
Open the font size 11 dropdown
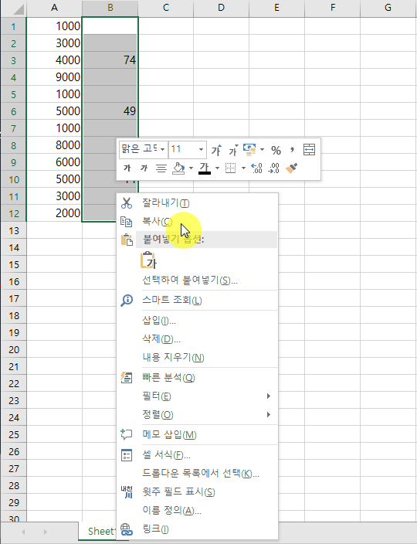[x=188, y=150]
